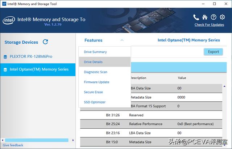Minimize the Intel Memory and Storage Tool window
This screenshot has width=232, height=149.
click(x=203, y=4)
